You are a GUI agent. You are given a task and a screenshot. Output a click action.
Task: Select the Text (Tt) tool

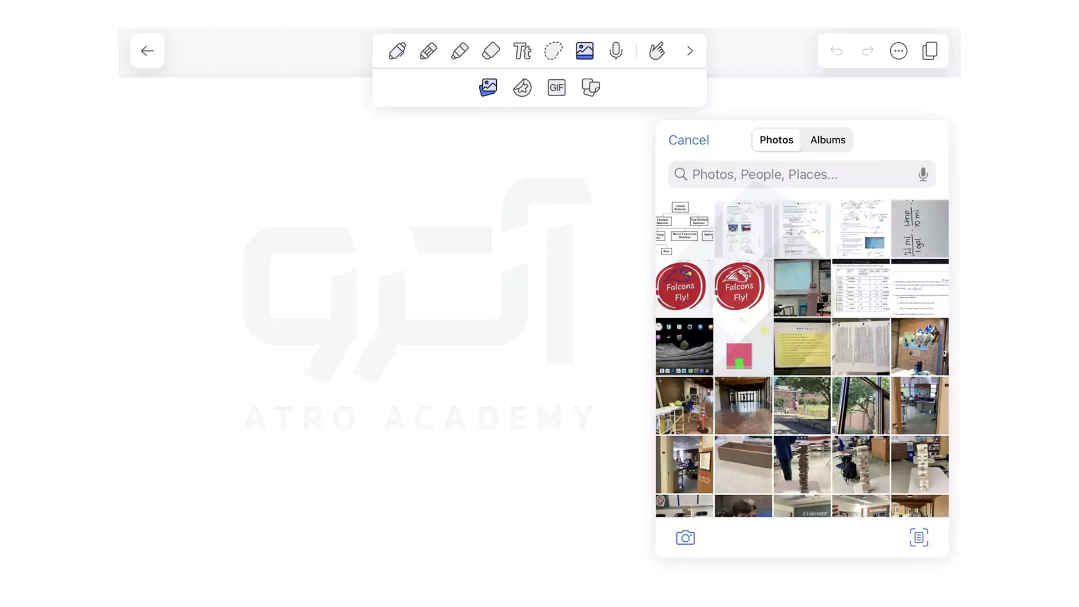coord(522,51)
